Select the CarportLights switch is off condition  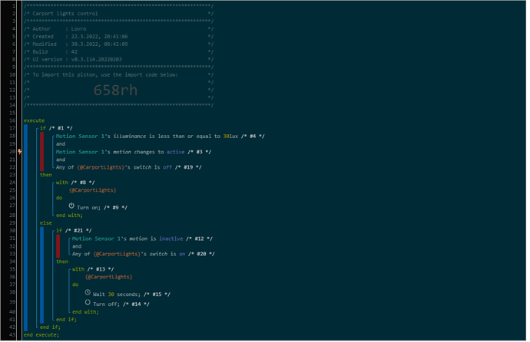pyautogui.click(x=128, y=167)
